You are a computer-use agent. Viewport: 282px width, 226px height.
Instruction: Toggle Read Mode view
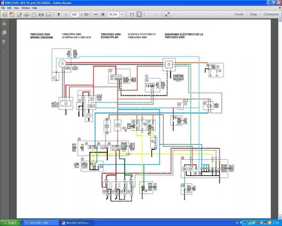[167, 14]
